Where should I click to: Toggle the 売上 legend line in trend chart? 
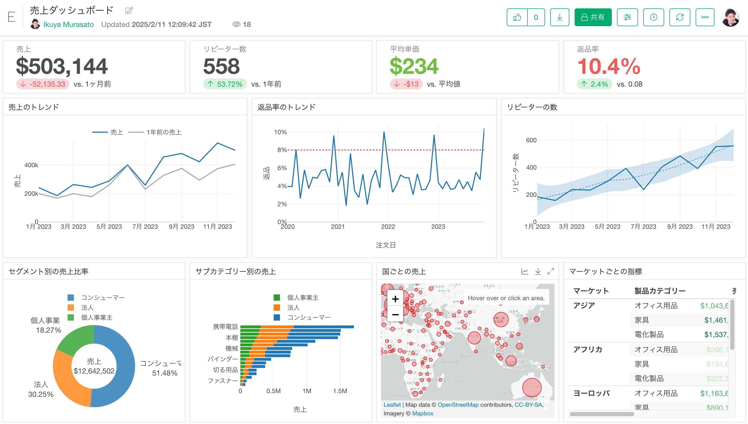tap(108, 132)
